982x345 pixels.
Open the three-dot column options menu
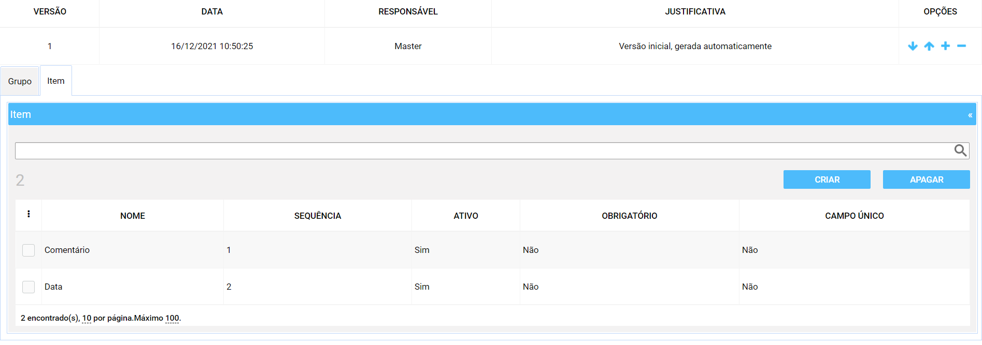coord(29,214)
